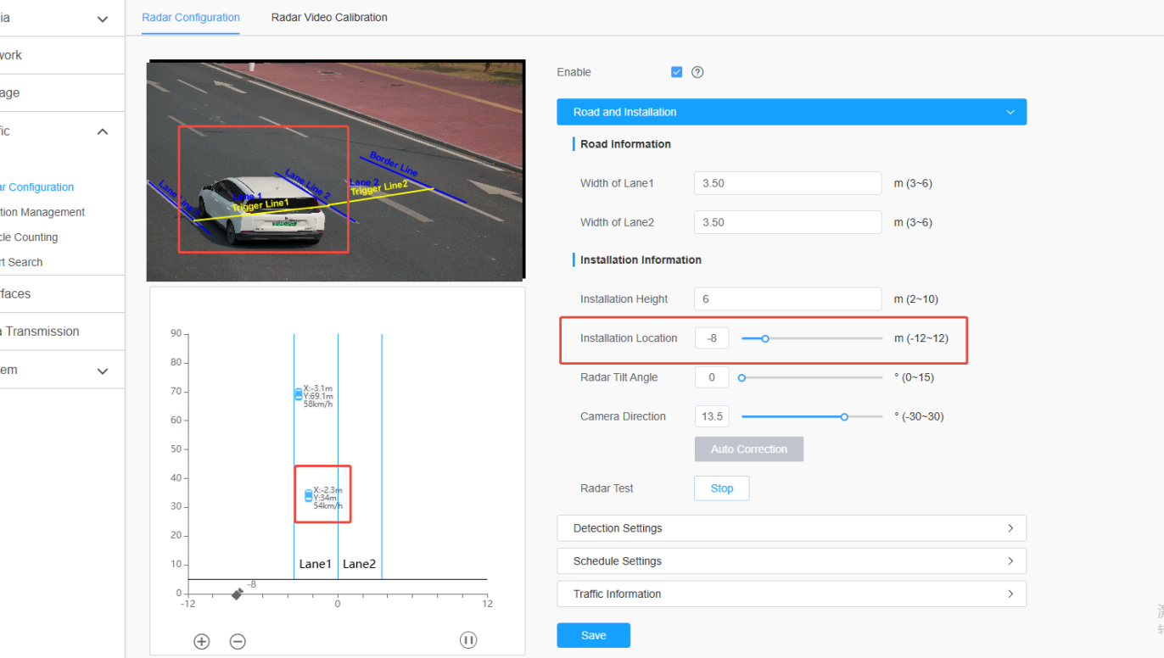Select the vehicle icon at Y:34m
Viewport: 1164px width, 658px height.
(308, 495)
